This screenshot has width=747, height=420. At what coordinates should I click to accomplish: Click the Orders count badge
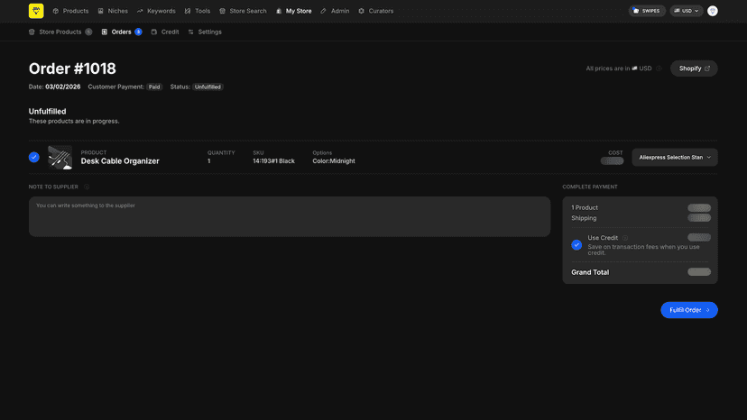pos(138,32)
